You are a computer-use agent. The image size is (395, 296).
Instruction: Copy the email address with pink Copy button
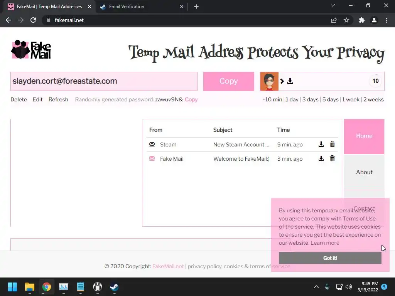coord(228,81)
